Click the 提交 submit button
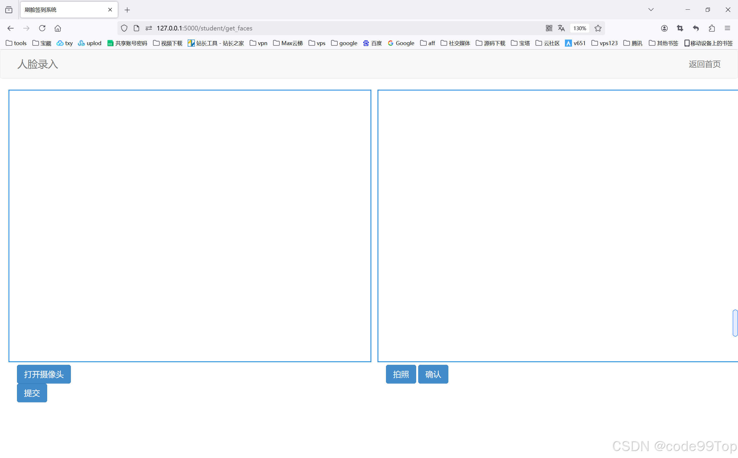 tap(32, 393)
